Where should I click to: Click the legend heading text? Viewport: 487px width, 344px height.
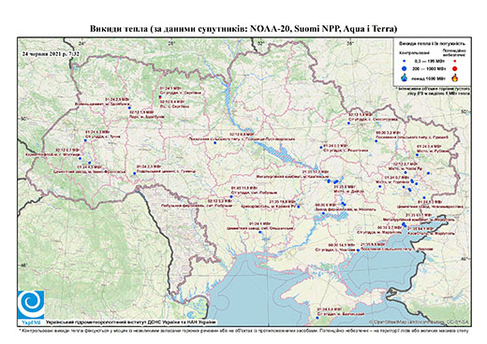tap(433, 44)
